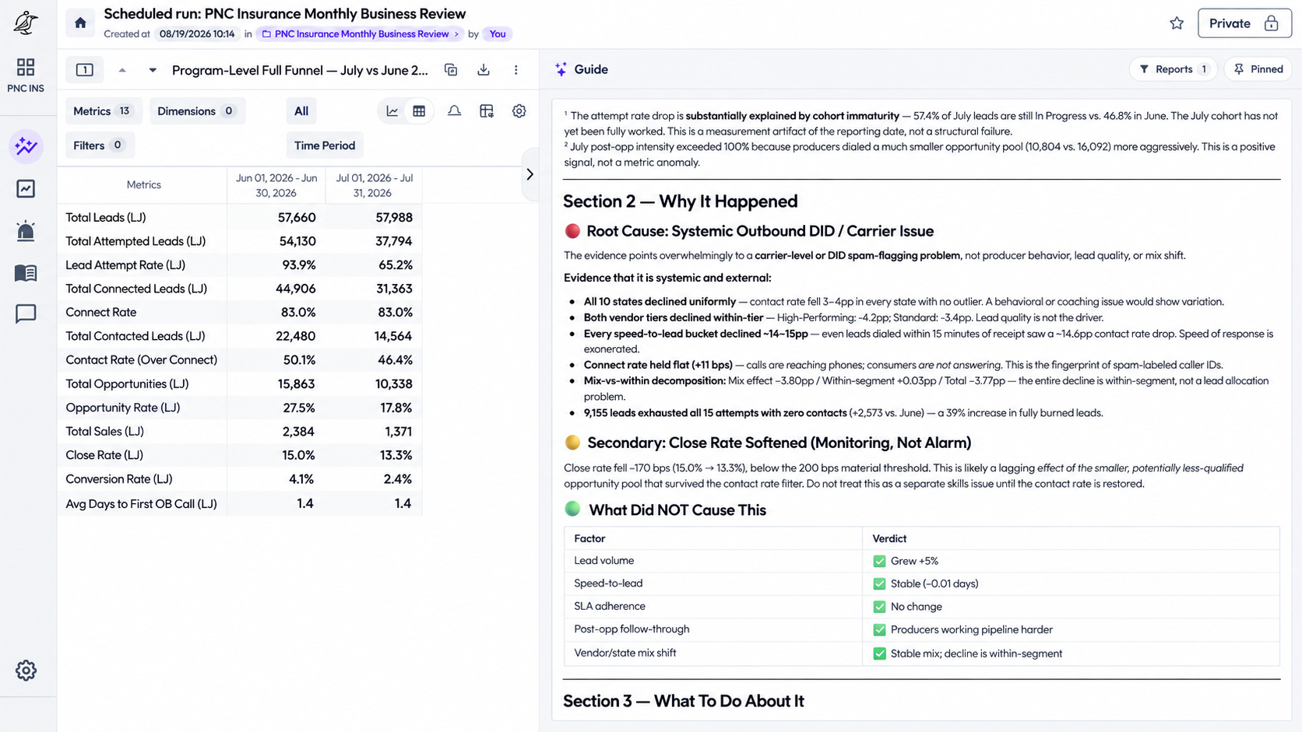
Task: Open the pivot table layout icon
Action: click(x=487, y=111)
